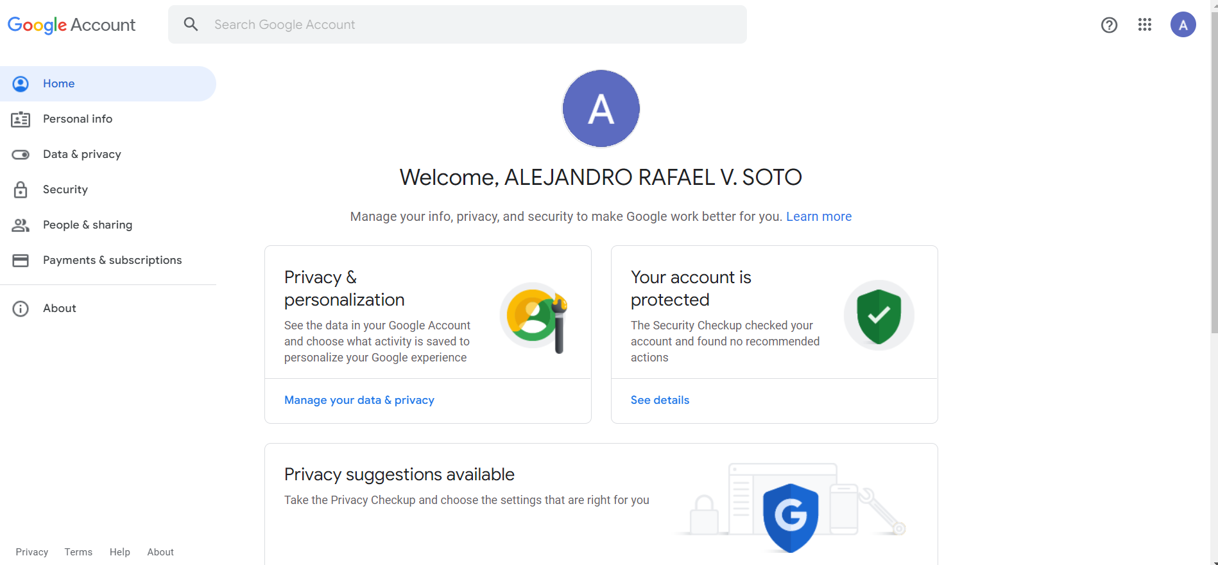The image size is (1218, 565).
Task: Click the blue Google privacy shield illustration
Action: (x=790, y=516)
